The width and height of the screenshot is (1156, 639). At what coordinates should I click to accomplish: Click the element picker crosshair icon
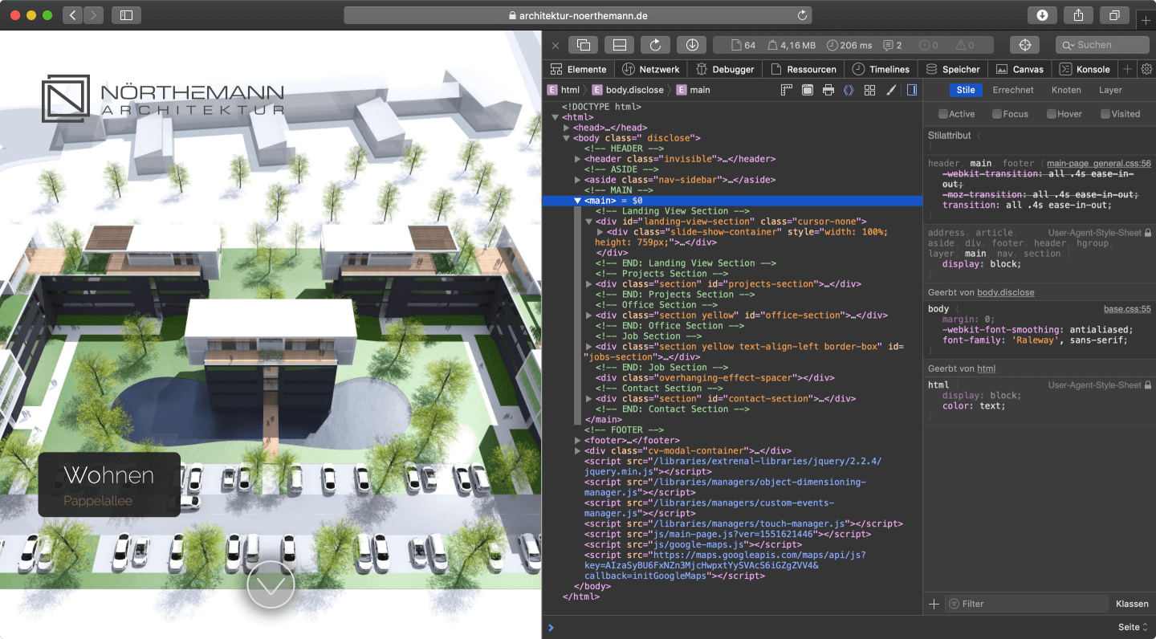[x=1024, y=45]
